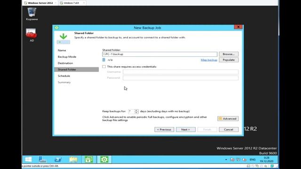Switch the ENG input language indicator
The image size is (301, 169).
pos(253,160)
